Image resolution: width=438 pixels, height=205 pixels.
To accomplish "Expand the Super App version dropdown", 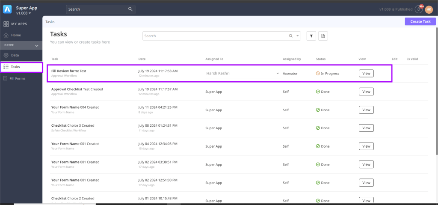I will click(30, 13).
